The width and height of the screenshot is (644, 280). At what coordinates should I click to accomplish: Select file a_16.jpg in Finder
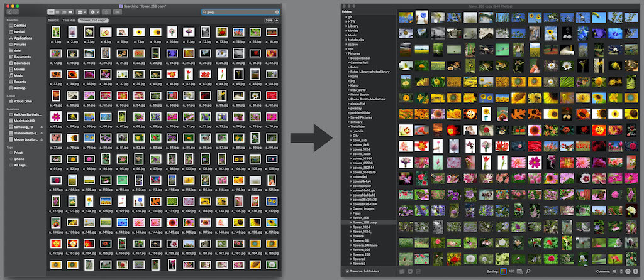tap(271, 35)
